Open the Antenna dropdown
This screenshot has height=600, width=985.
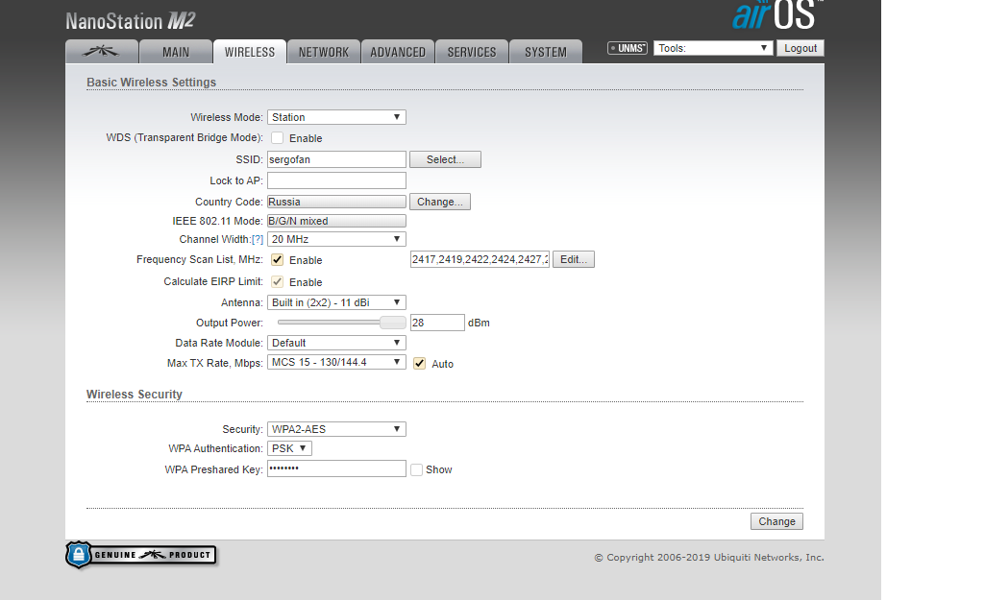point(336,302)
